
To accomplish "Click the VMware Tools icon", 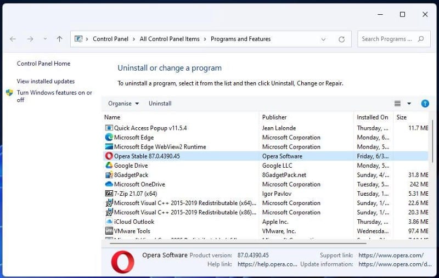I will point(109,231).
